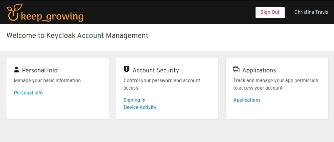Select the Account Security card heading
Screen dimensions: 334x142
pos(156,70)
